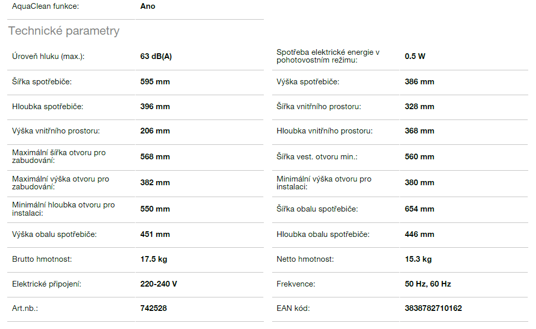Select the 328 mm inner width value

(419, 107)
